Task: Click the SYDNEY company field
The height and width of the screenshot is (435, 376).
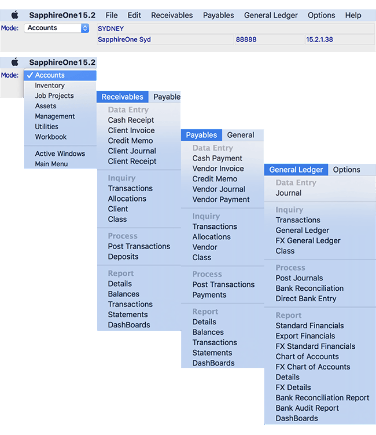Action: 235,29
